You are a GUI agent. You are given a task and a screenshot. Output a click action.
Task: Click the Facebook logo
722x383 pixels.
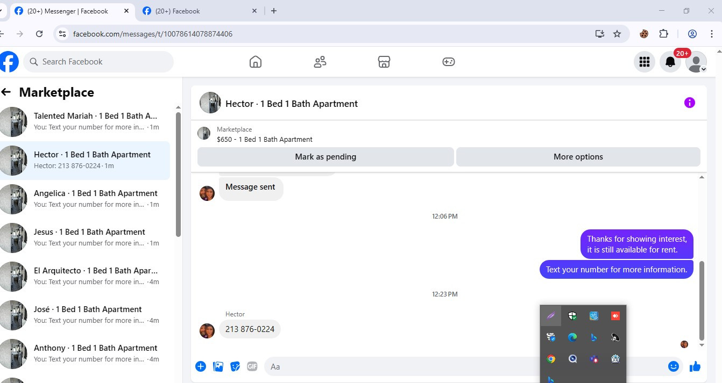tap(9, 62)
